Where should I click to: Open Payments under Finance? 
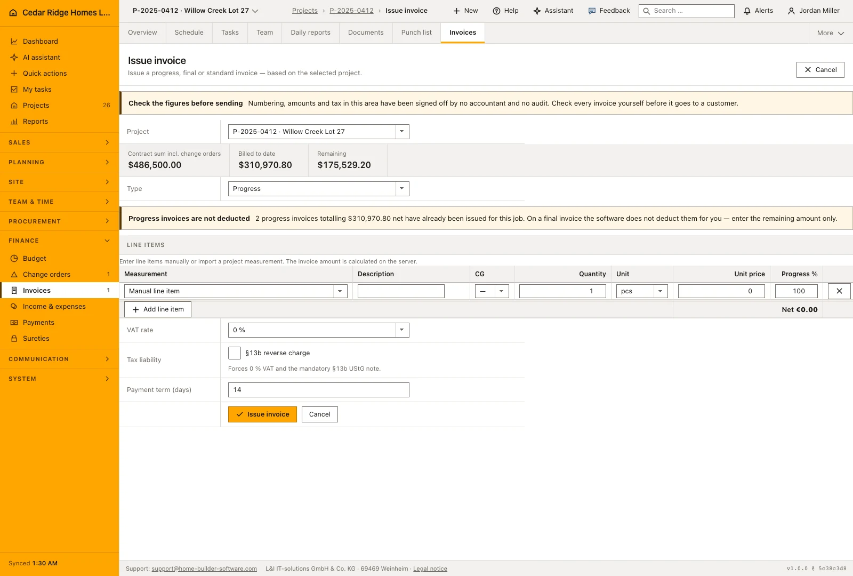[x=59, y=322]
